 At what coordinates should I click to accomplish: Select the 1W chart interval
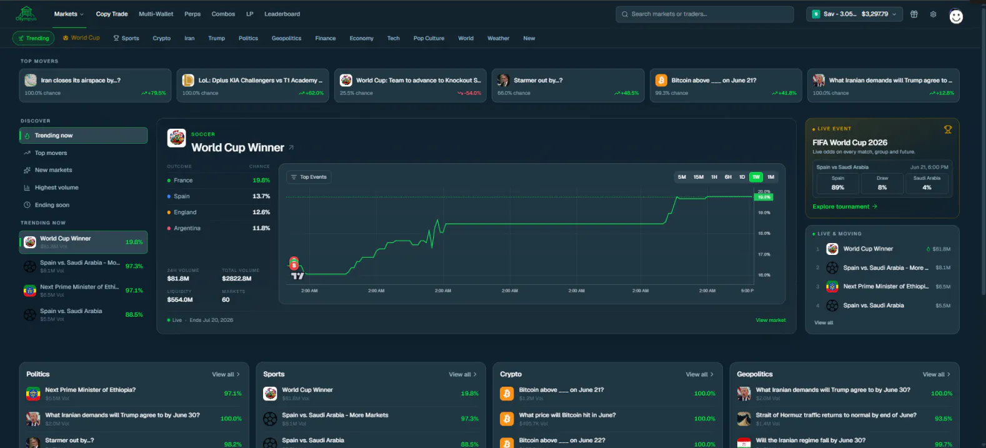[x=756, y=177]
